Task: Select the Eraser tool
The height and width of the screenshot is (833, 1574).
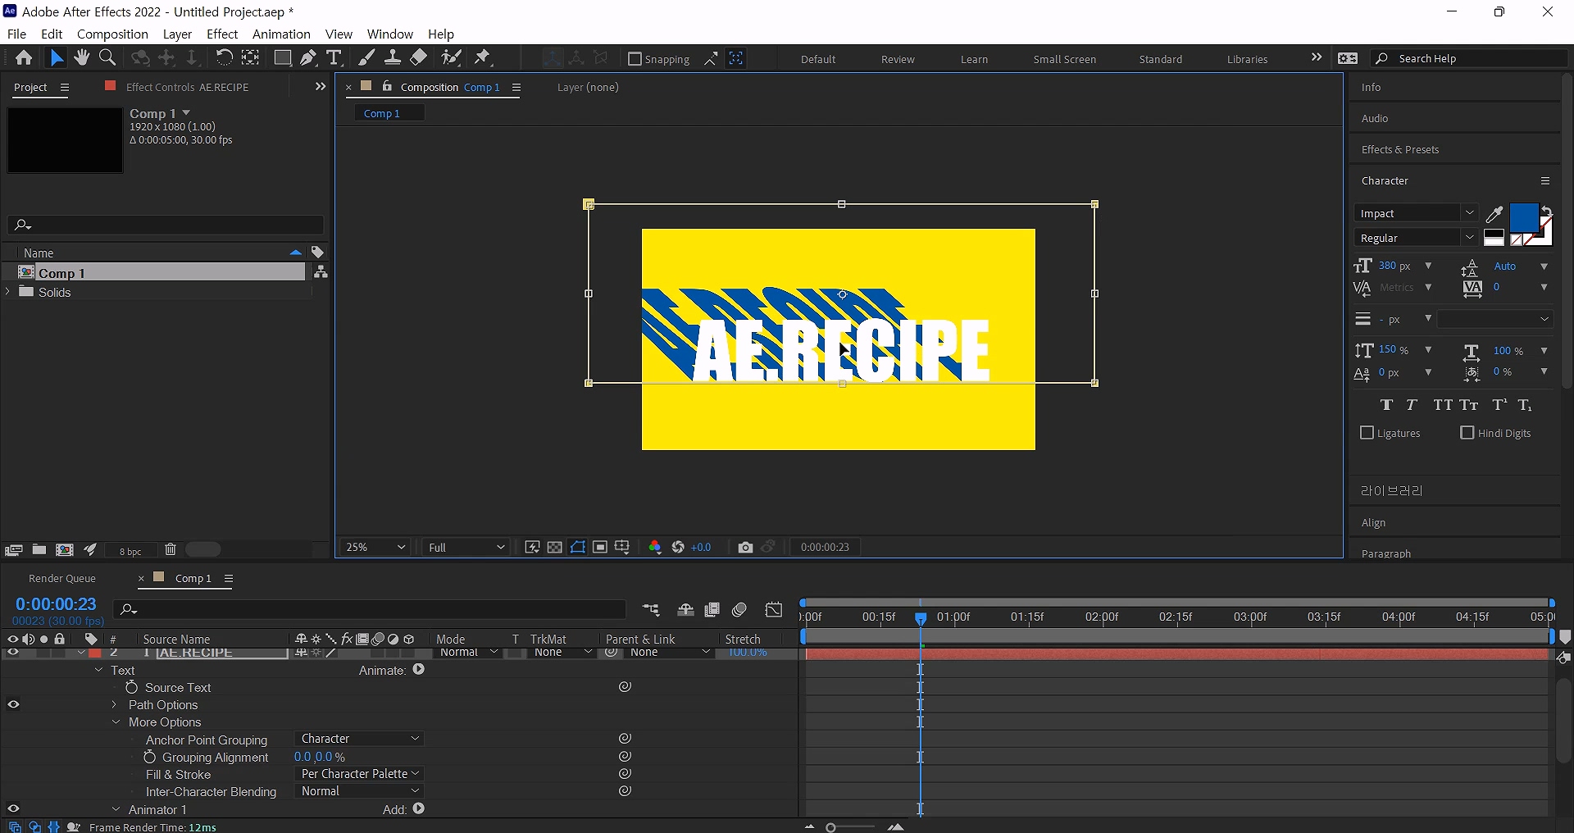Action: pyautogui.click(x=419, y=58)
